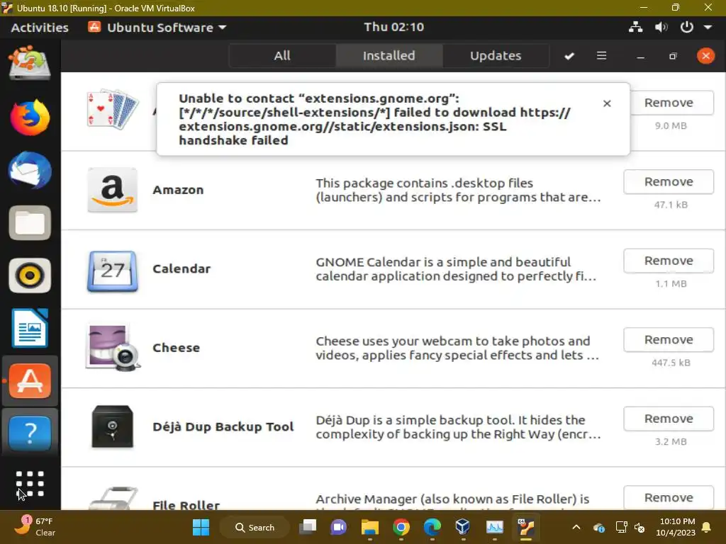Image resolution: width=726 pixels, height=544 pixels.
Task: Open the Ubuntu Software app menu dropdown
Action: (x=157, y=28)
